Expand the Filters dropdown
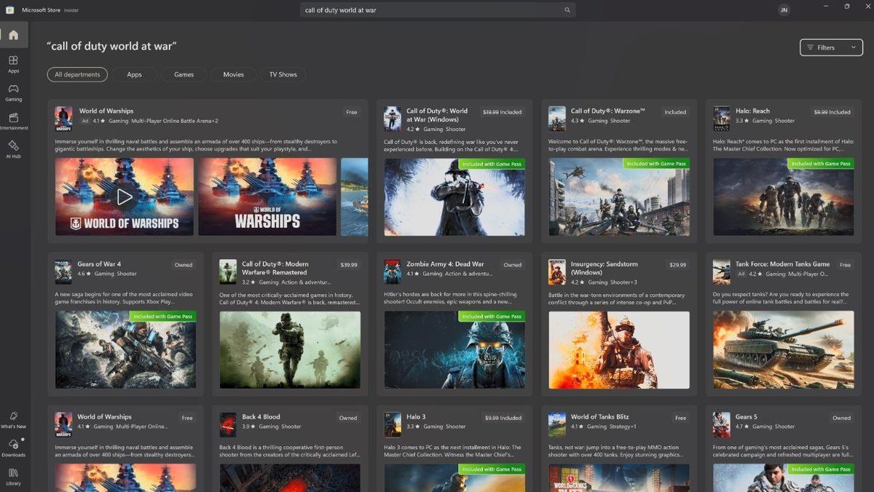Screen dimensions: 874x492 tap(830, 47)
